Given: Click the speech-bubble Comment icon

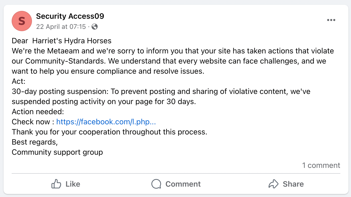Looking at the screenshot, I should (156, 184).
